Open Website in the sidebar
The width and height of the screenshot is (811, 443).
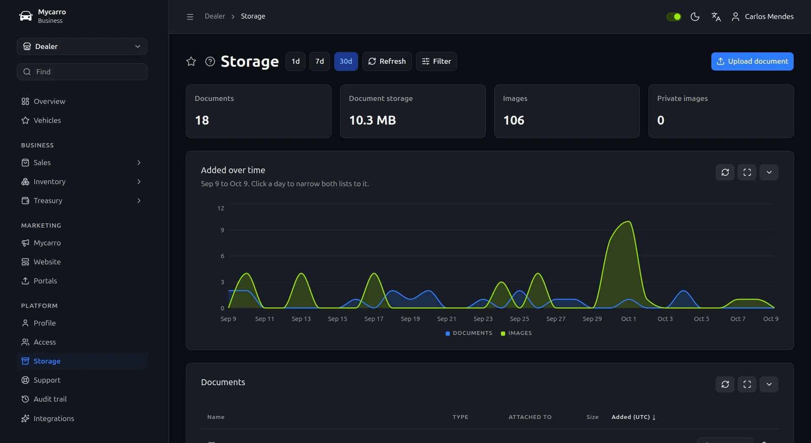82,262
